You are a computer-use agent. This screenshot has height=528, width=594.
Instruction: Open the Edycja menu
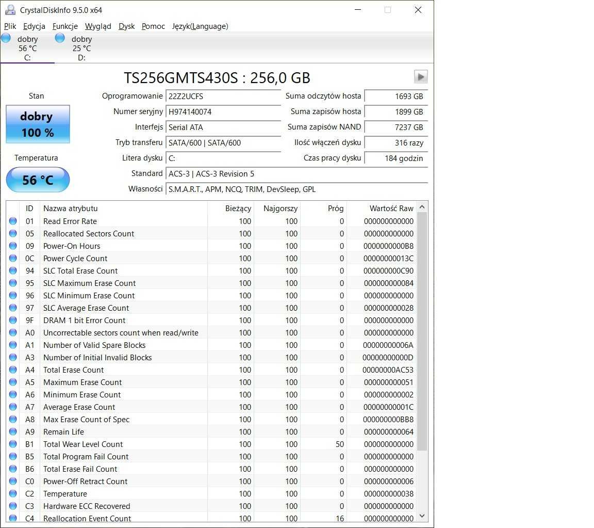[x=34, y=26]
